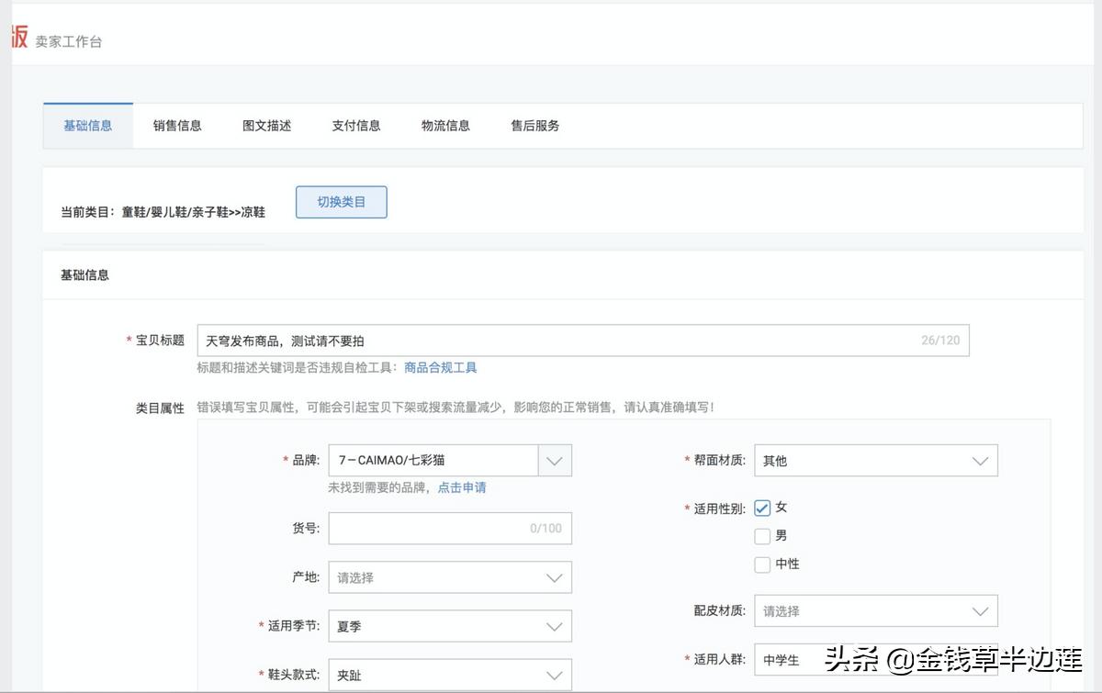This screenshot has height=693, width=1102.
Task: View the 售后服务 tab
Action: coord(534,126)
